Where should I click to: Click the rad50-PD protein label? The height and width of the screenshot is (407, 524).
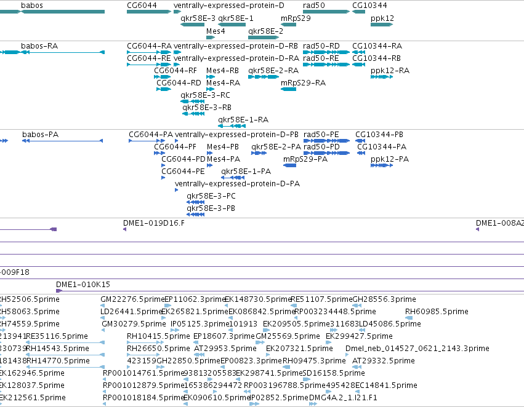click(321, 147)
